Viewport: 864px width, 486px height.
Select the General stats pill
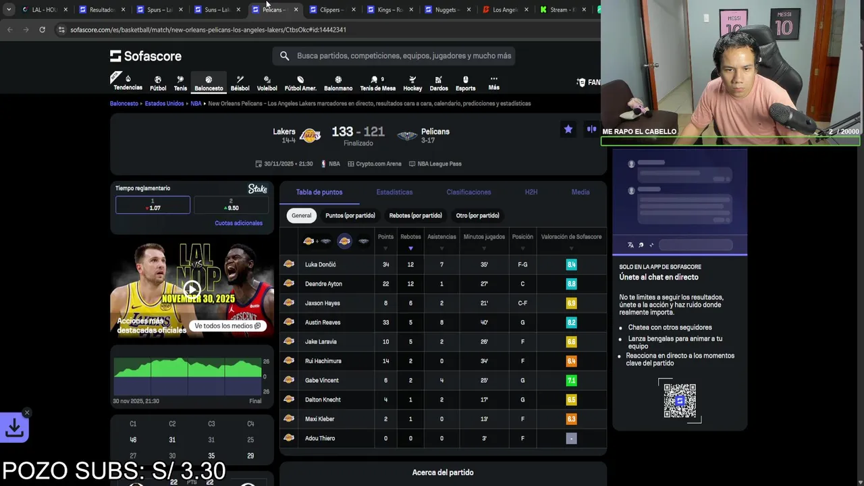(x=302, y=215)
